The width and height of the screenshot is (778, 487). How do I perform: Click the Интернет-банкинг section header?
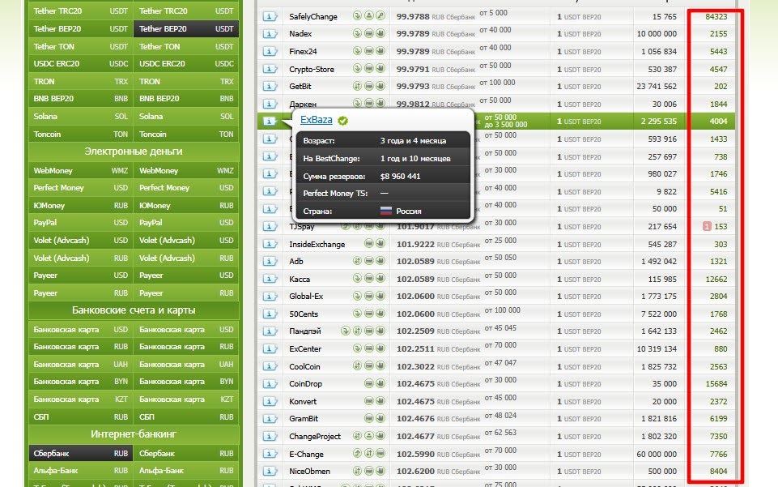coord(134,434)
